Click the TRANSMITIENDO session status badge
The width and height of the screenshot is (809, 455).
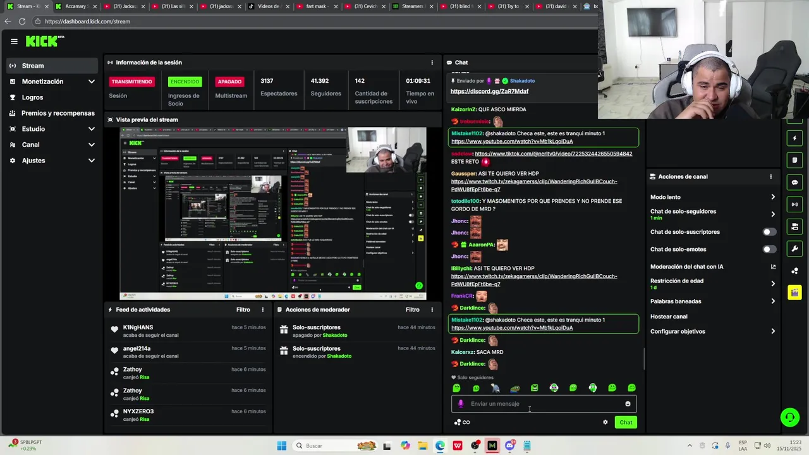pos(131,82)
